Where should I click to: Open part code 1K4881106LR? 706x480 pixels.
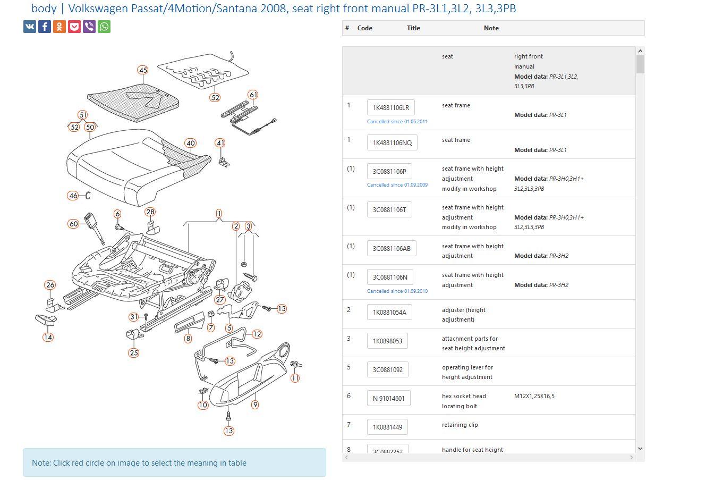coord(391,107)
